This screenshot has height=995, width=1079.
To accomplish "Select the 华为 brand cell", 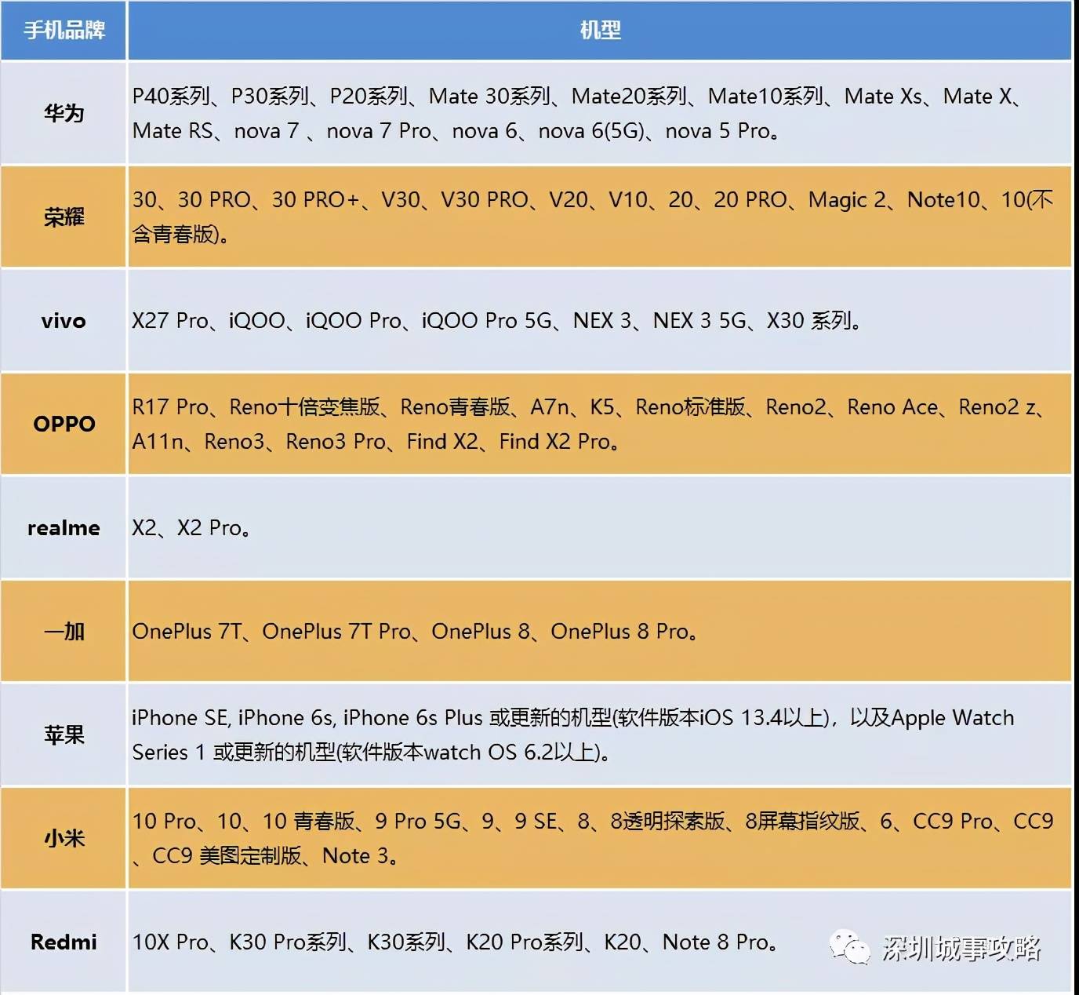I will 64,114.
